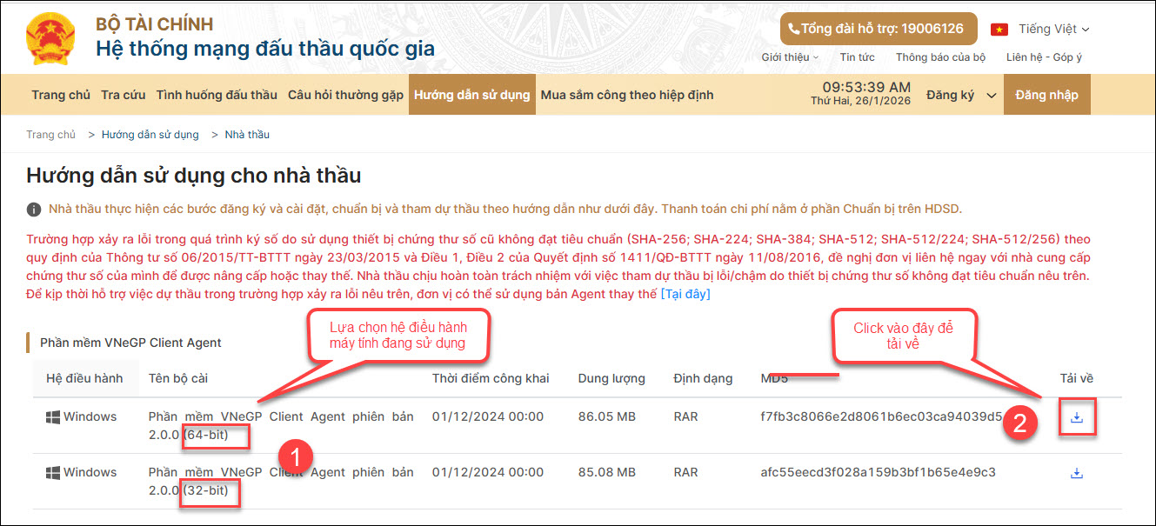Click Hướng dẫn sử dụng breadcrumb link
Screen dimensions: 1156x526
pos(150,135)
